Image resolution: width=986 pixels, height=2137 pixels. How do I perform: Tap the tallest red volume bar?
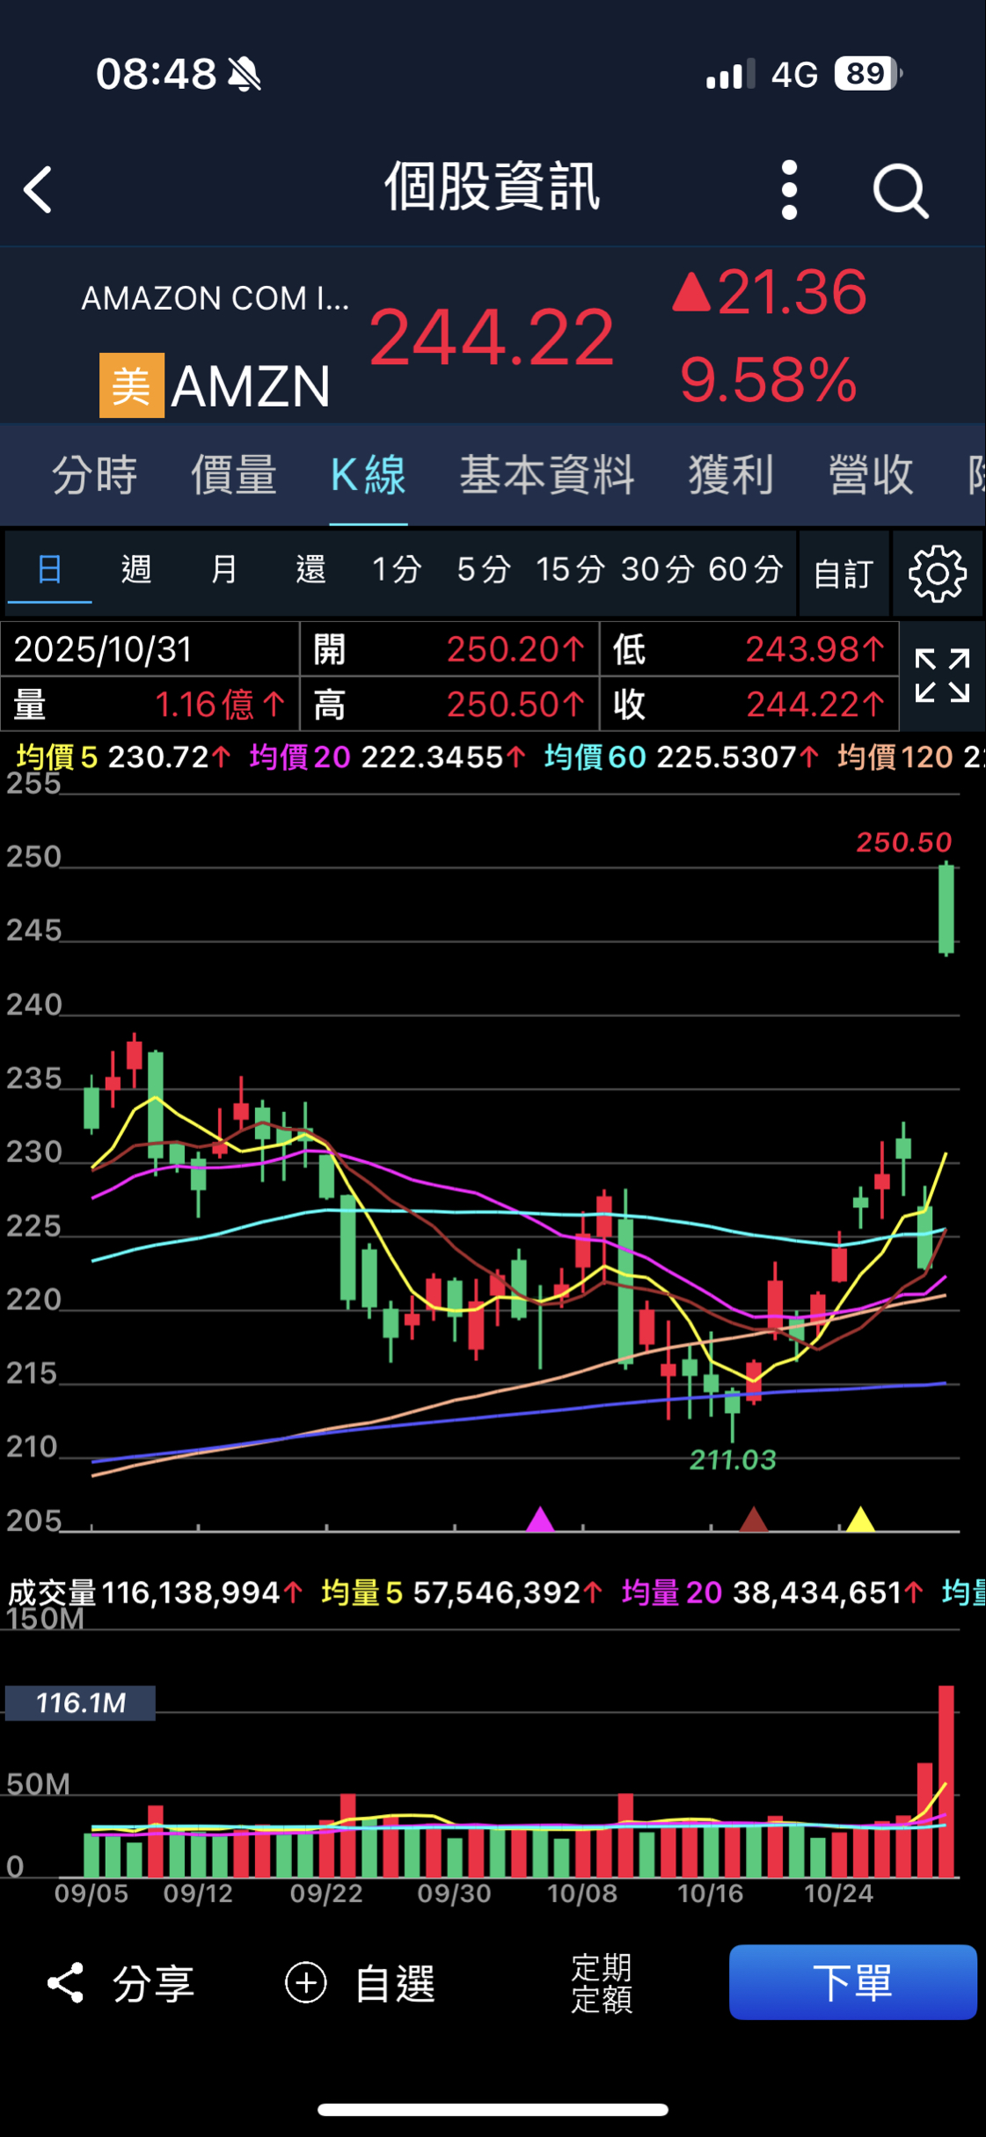coord(946,1781)
